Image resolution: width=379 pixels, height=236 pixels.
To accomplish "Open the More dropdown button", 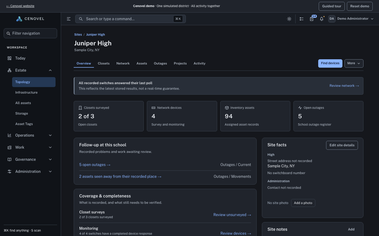I will 354,63.
